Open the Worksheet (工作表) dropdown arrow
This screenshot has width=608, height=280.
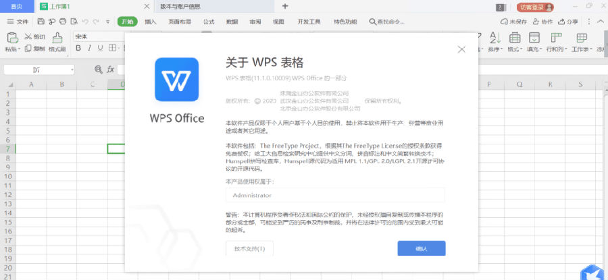pos(590,49)
